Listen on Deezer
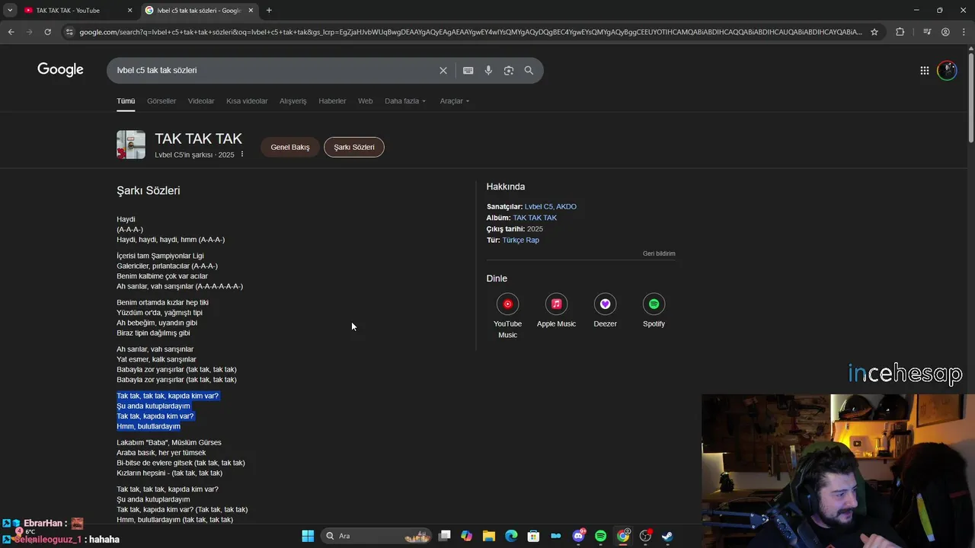The height and width of the screenshot is (548, 975). pyautogui.click(x=605, y=311)
